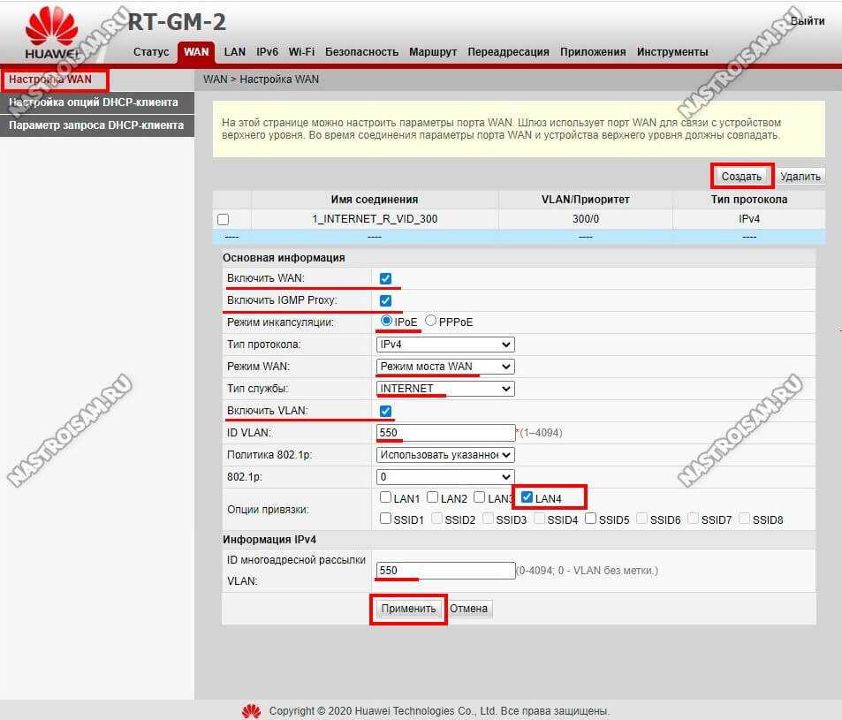Image resolution: width=842 pixels, height=720 pixels.
Task: Click the Создать button
Action: tap(741, 177)
